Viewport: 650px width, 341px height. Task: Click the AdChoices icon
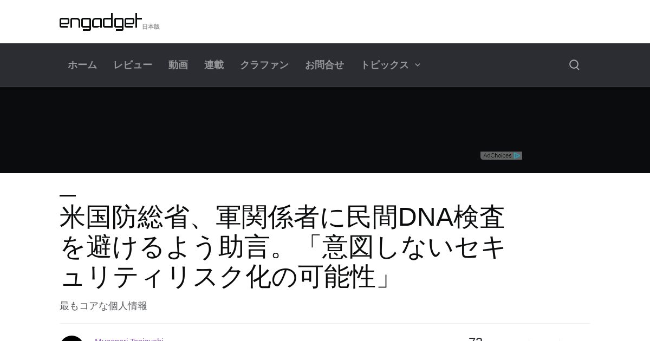coord(517,155)
